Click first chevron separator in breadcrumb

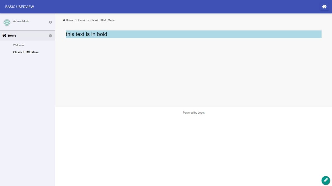[x=76, y=20]
